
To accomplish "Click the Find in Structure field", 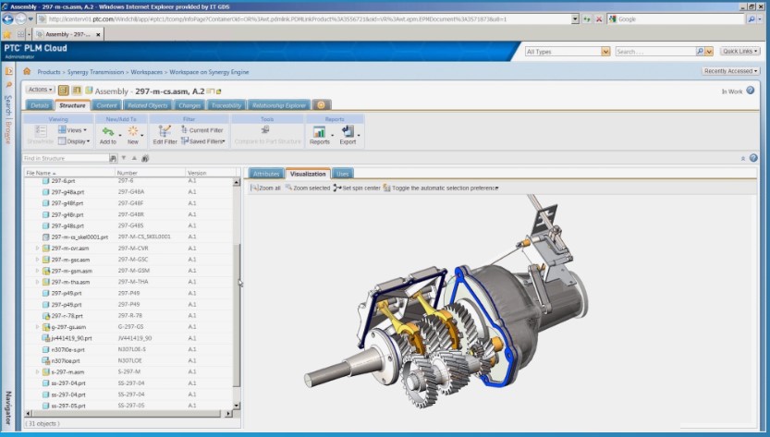I will click(66, 158).
